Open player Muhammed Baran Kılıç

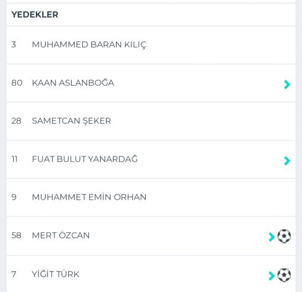tap(89, 45)
